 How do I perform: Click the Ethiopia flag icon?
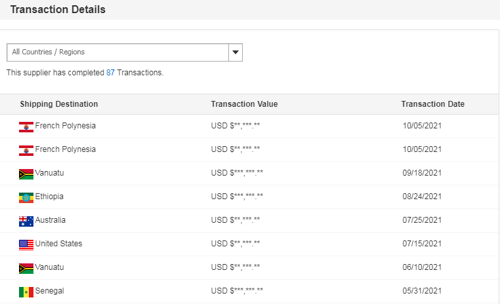click(x=26, y=197)
